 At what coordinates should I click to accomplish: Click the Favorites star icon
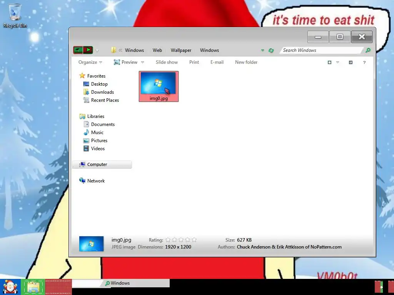[82, 76]
